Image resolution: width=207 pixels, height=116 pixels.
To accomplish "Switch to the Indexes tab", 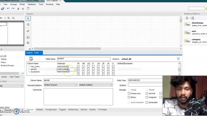I will pyautogui.click(x=39, y=110).
